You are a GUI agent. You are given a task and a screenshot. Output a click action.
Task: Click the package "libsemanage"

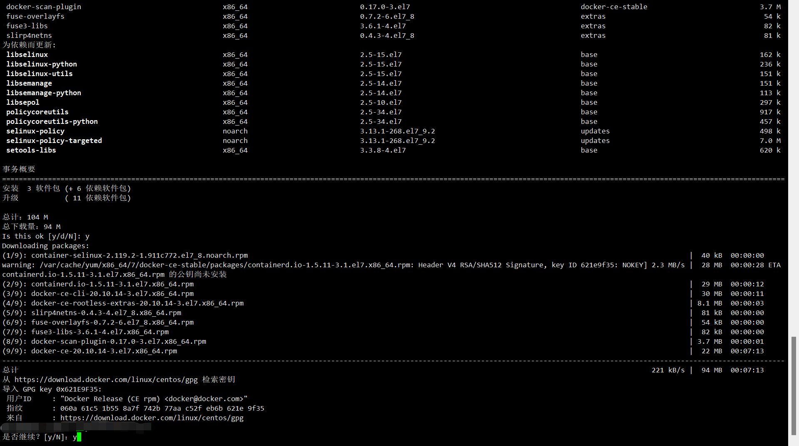click(29, 83)
